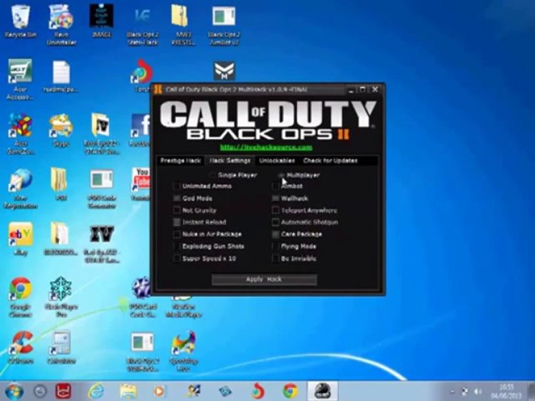535x401 pixels.
Task: Open the Unlockables tab
Action: 277,160
